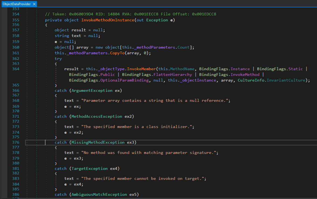Click the "try" keyword

pyautogui.click(x=58, y=59)
